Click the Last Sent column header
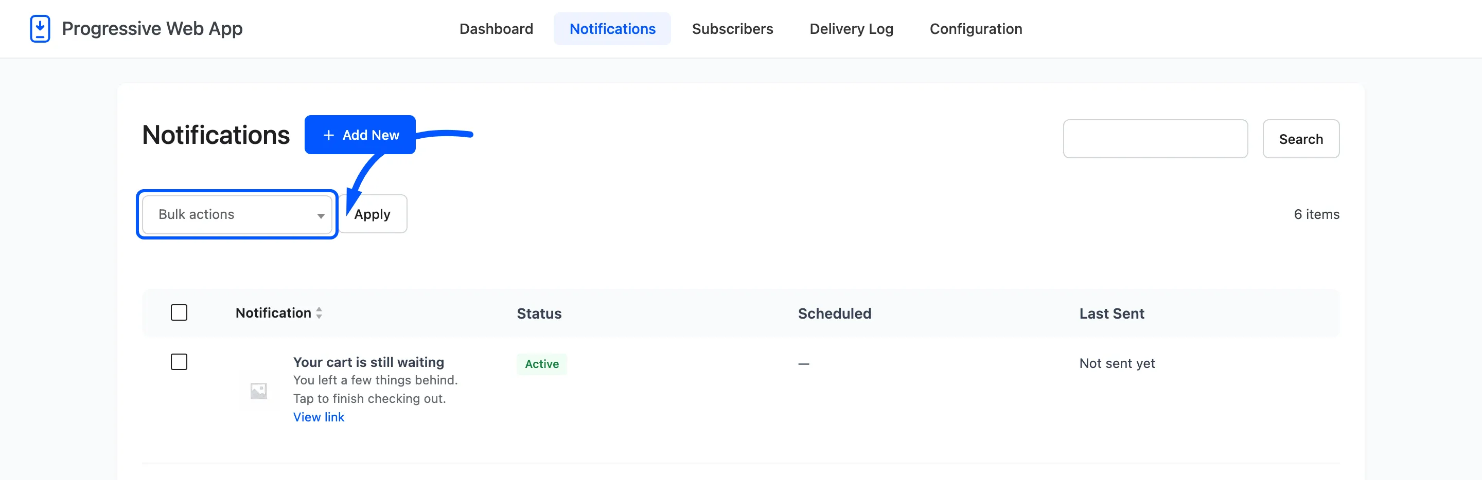Screen dimensions: 1482x480 click(1111, 313)
